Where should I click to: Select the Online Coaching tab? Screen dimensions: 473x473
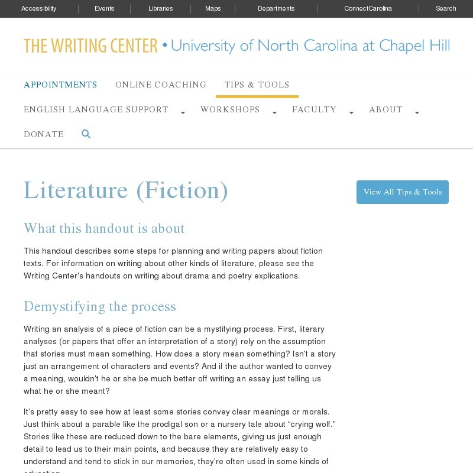[161, 85]
